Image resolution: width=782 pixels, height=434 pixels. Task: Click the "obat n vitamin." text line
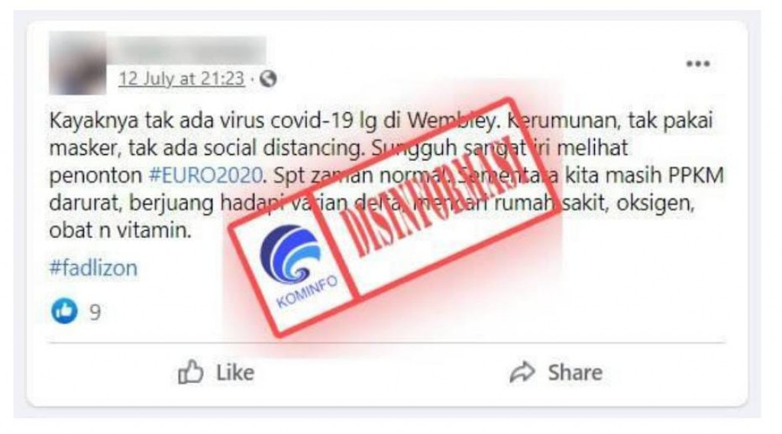(x=120, y=230)
